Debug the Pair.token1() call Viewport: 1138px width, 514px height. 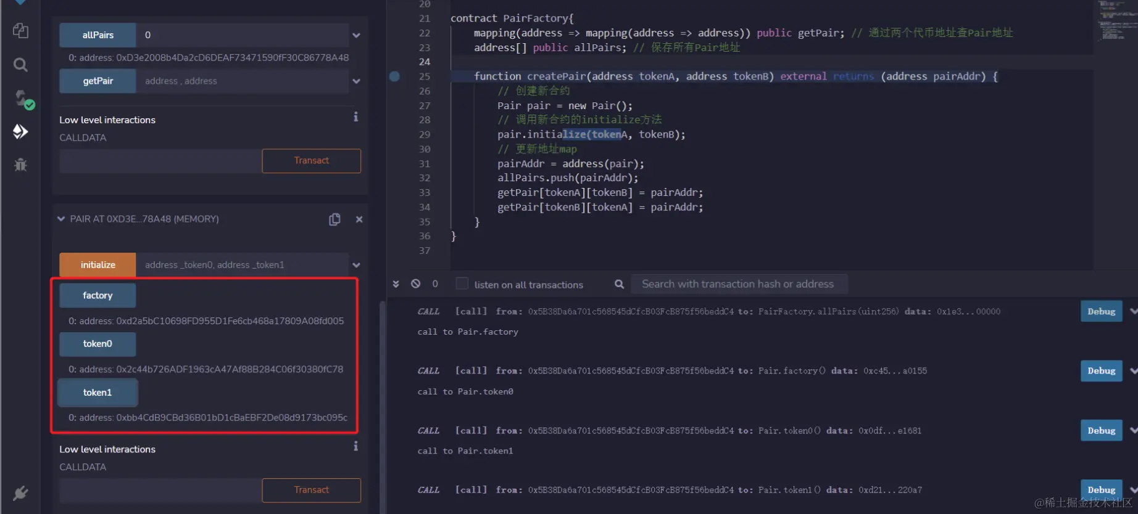[1102, 490]
